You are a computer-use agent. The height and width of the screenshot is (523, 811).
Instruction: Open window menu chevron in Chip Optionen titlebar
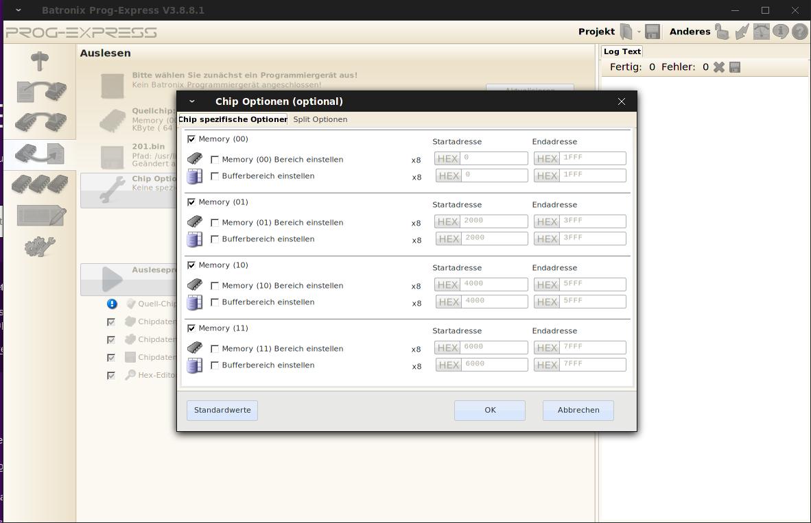tap(192, 102)
